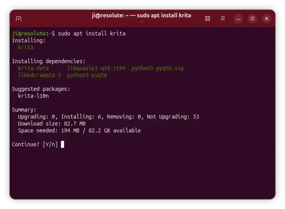Click the ji@resolute prompt text
The width and height of the screenshot is (285, 209).
coord(29,33)
